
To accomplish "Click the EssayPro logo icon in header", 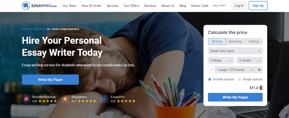I will 26,6.
